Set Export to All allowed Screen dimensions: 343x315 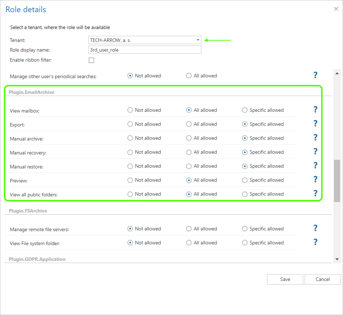click(189, 124)
